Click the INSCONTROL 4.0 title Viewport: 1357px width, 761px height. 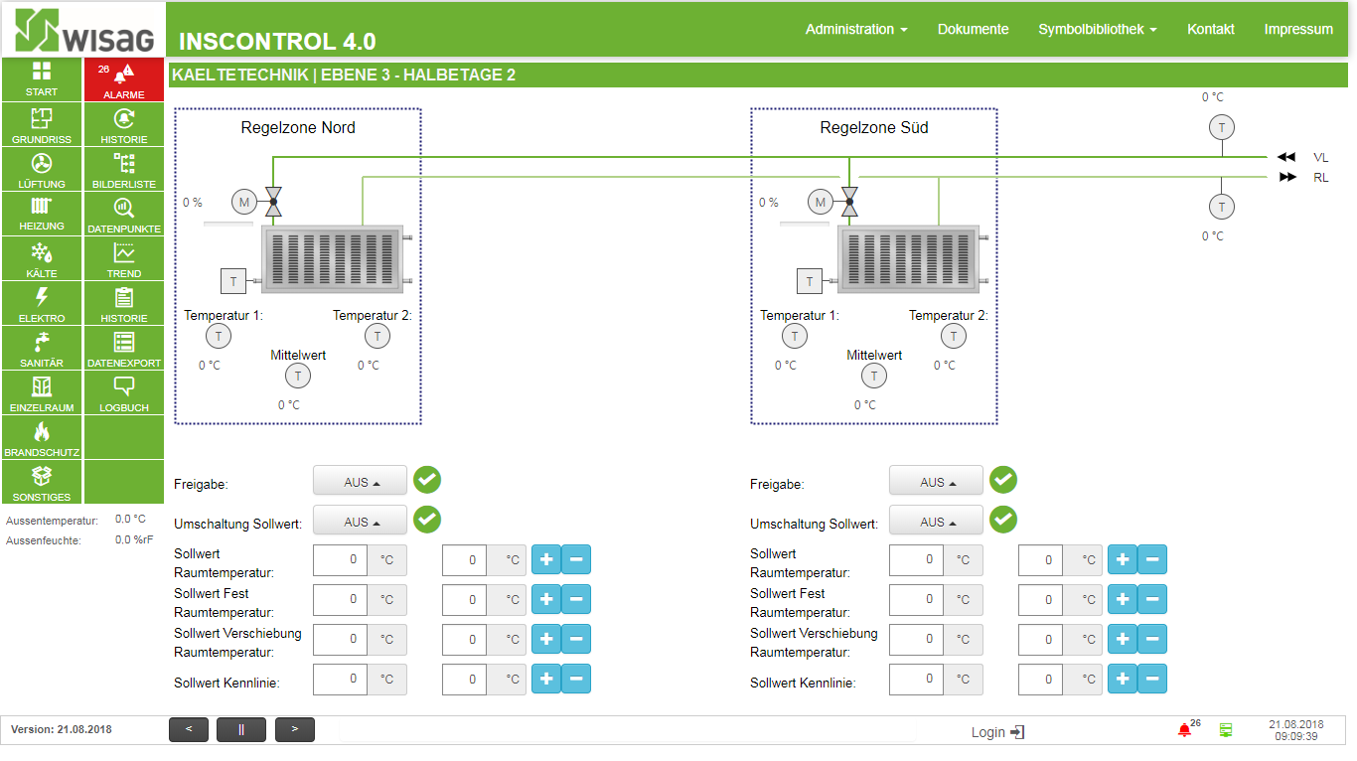click(x=277, y=41)
